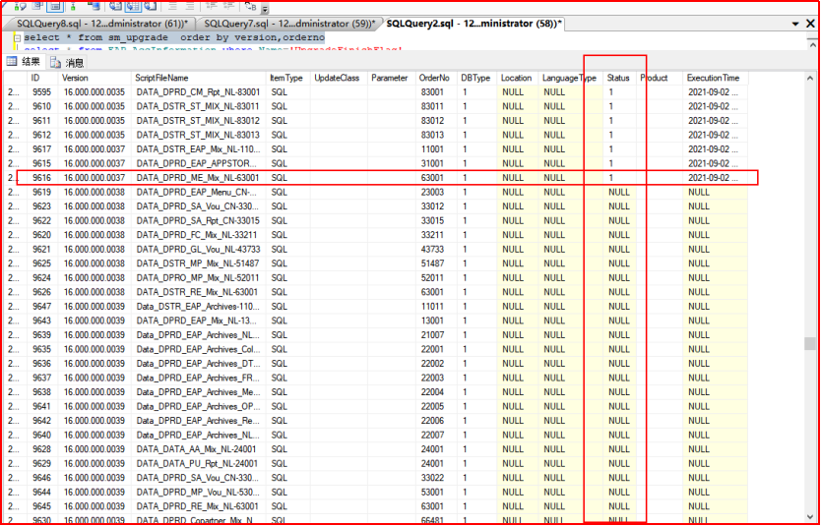The height and width of the screenshot is (526, 821).
Task: Click the messages icon beside 消息
Action: (56, 62)
